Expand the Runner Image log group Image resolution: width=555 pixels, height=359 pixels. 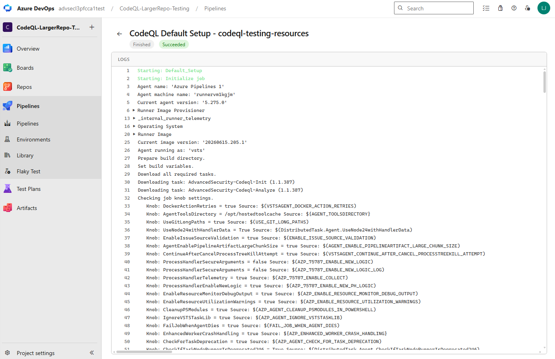134,134
